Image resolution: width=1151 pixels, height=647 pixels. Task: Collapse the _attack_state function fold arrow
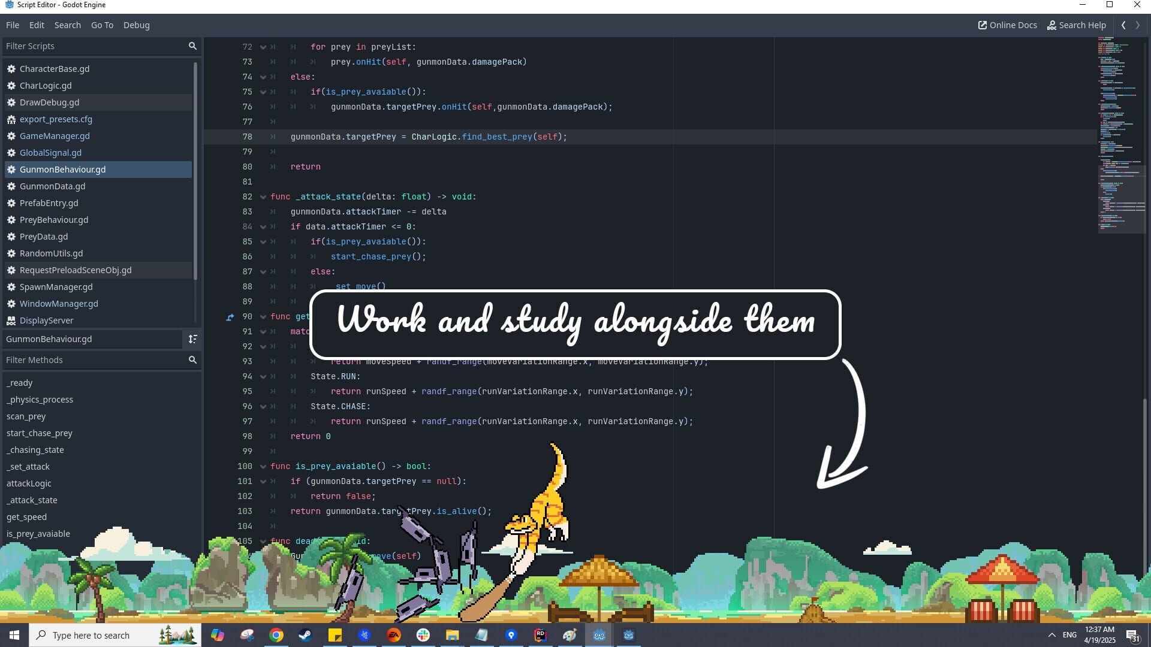[263, 196]
